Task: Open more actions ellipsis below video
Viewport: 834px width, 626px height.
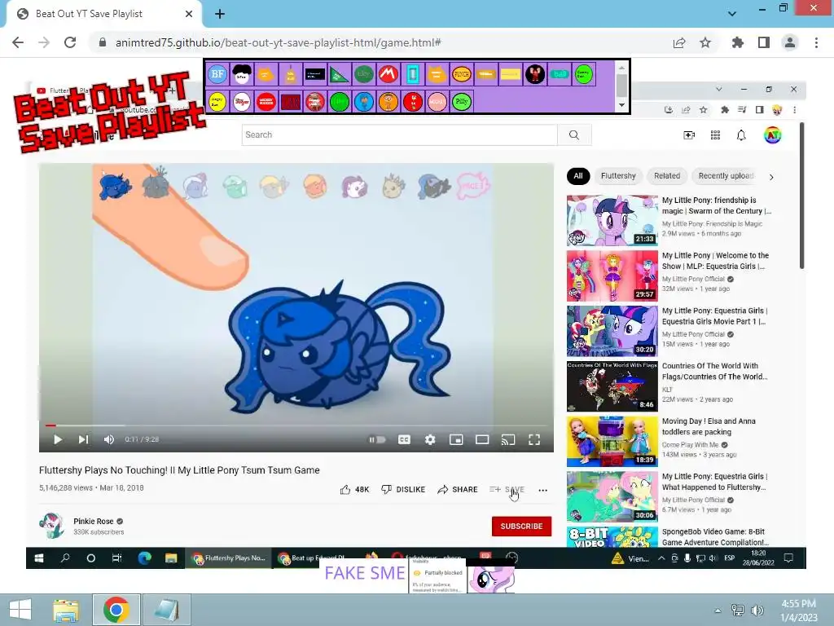Action: (542, 490)
